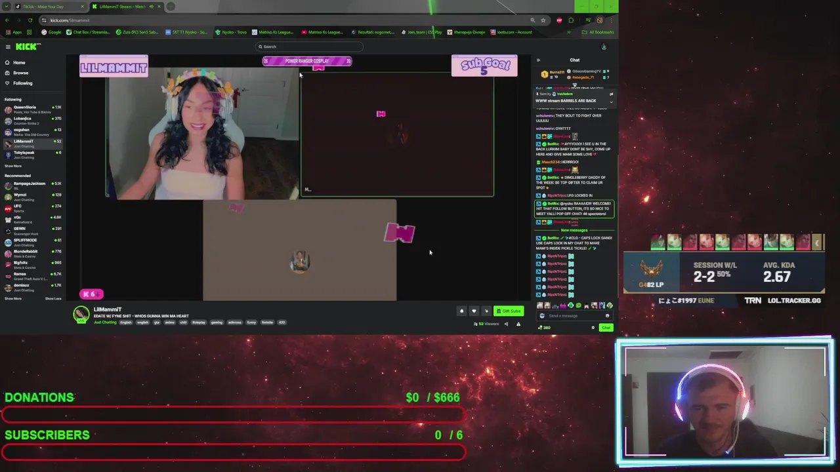Click the 'fortnite' stream tag
Image resolution: width=840 pixels, height=472 pixels.
(267, 323)
